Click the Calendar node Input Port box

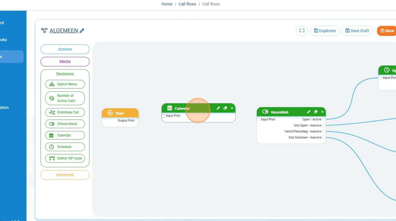click(x=163, y=116)
